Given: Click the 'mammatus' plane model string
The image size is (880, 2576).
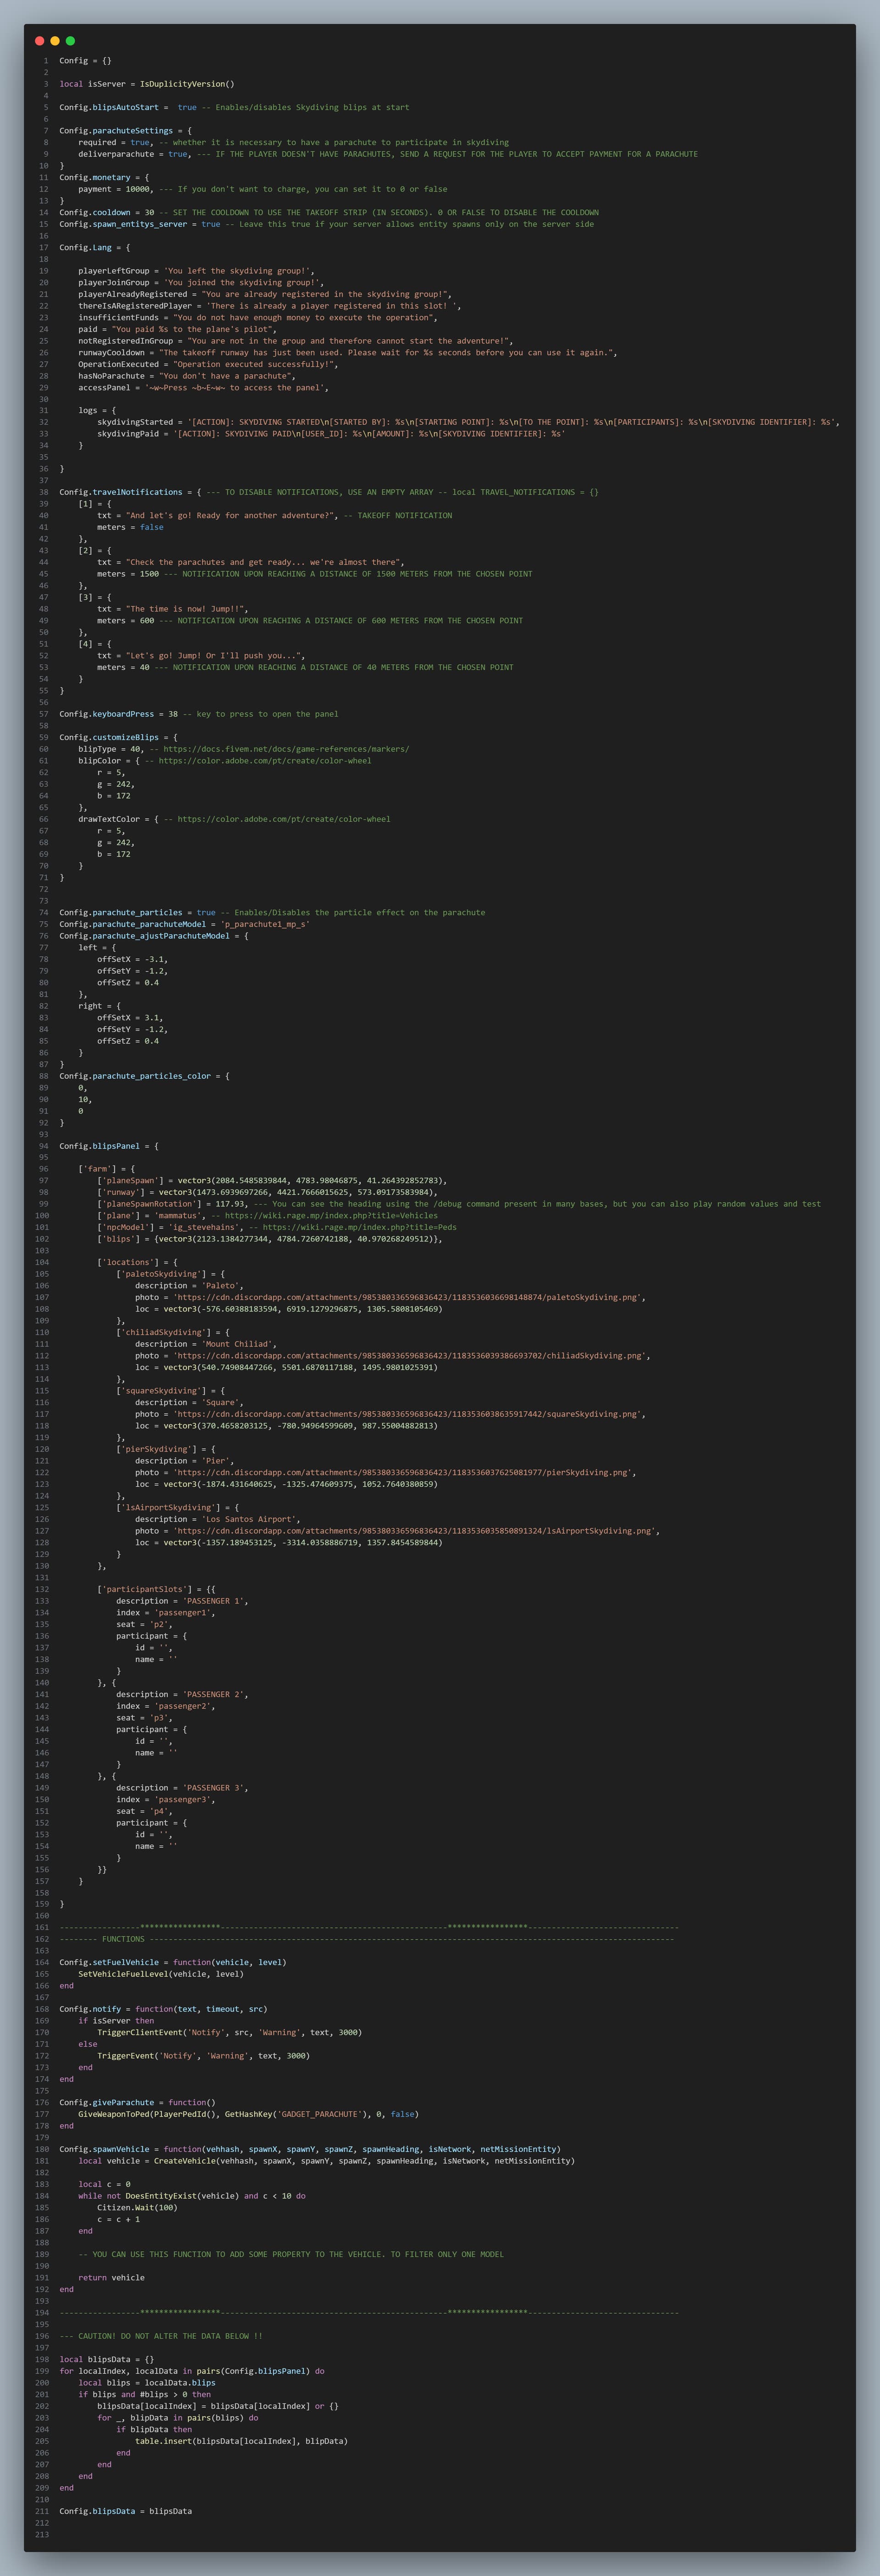Looking at the screenshot, I should [179, 1216].
